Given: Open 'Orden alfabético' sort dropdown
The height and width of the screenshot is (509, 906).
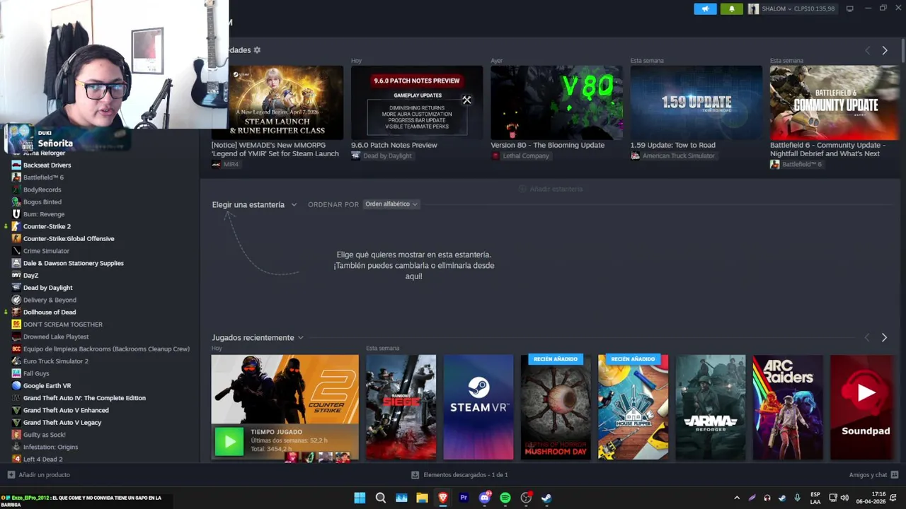Looking at the screenshot, I should pyautogui.click(x=391, y=204).
